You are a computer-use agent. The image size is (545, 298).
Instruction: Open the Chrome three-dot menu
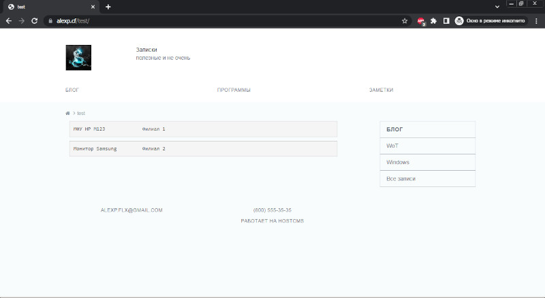(x=536, y=21)
